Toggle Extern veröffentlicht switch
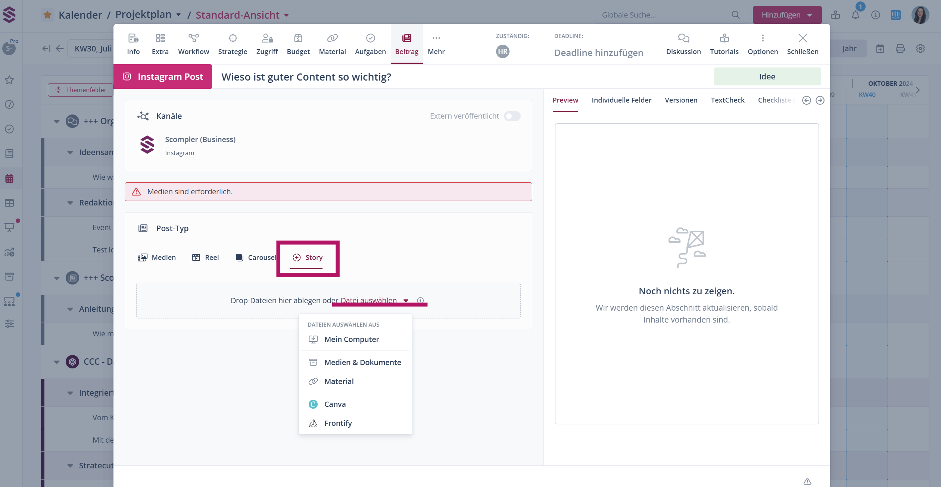The width and height of the screenshot is (941, 487). pyautogui.click(x=512, y=116)
